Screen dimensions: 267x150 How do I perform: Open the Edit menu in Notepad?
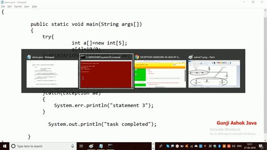pyautogui.click(x=9, y=7)
